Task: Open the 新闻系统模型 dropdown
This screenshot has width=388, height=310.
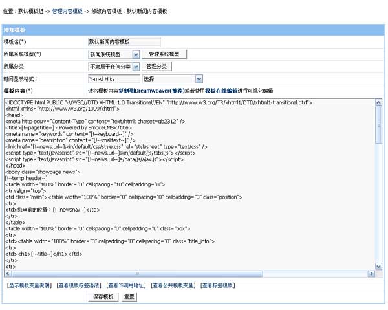Action: click(x=113, y=54)
